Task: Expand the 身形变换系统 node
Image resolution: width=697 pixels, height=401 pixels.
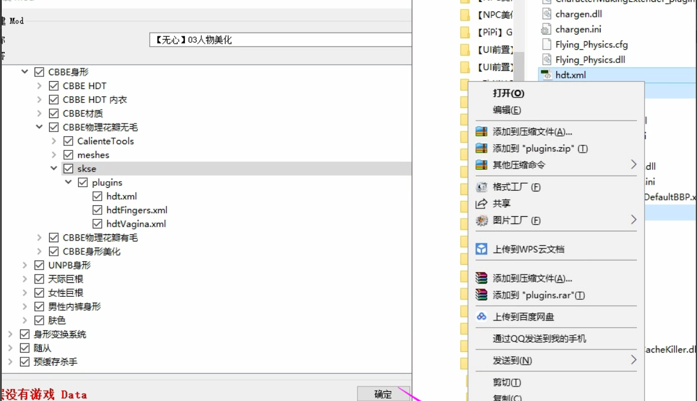Action: point(10,334)
